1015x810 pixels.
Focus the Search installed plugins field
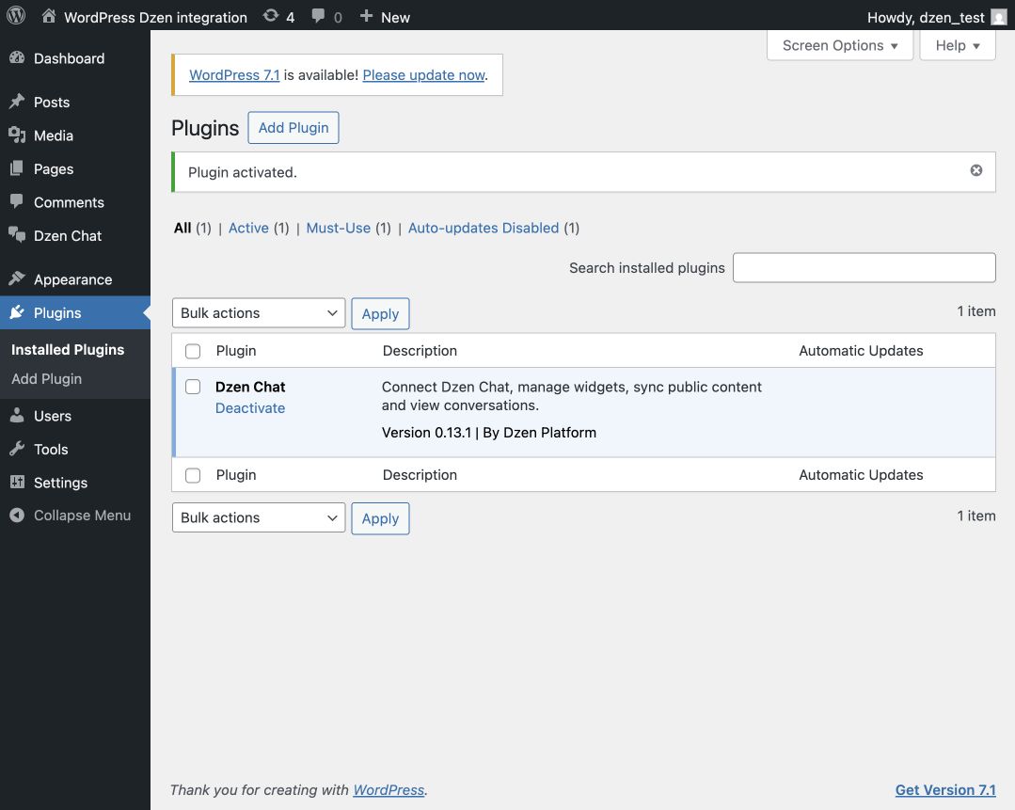[x=864, y=267]
